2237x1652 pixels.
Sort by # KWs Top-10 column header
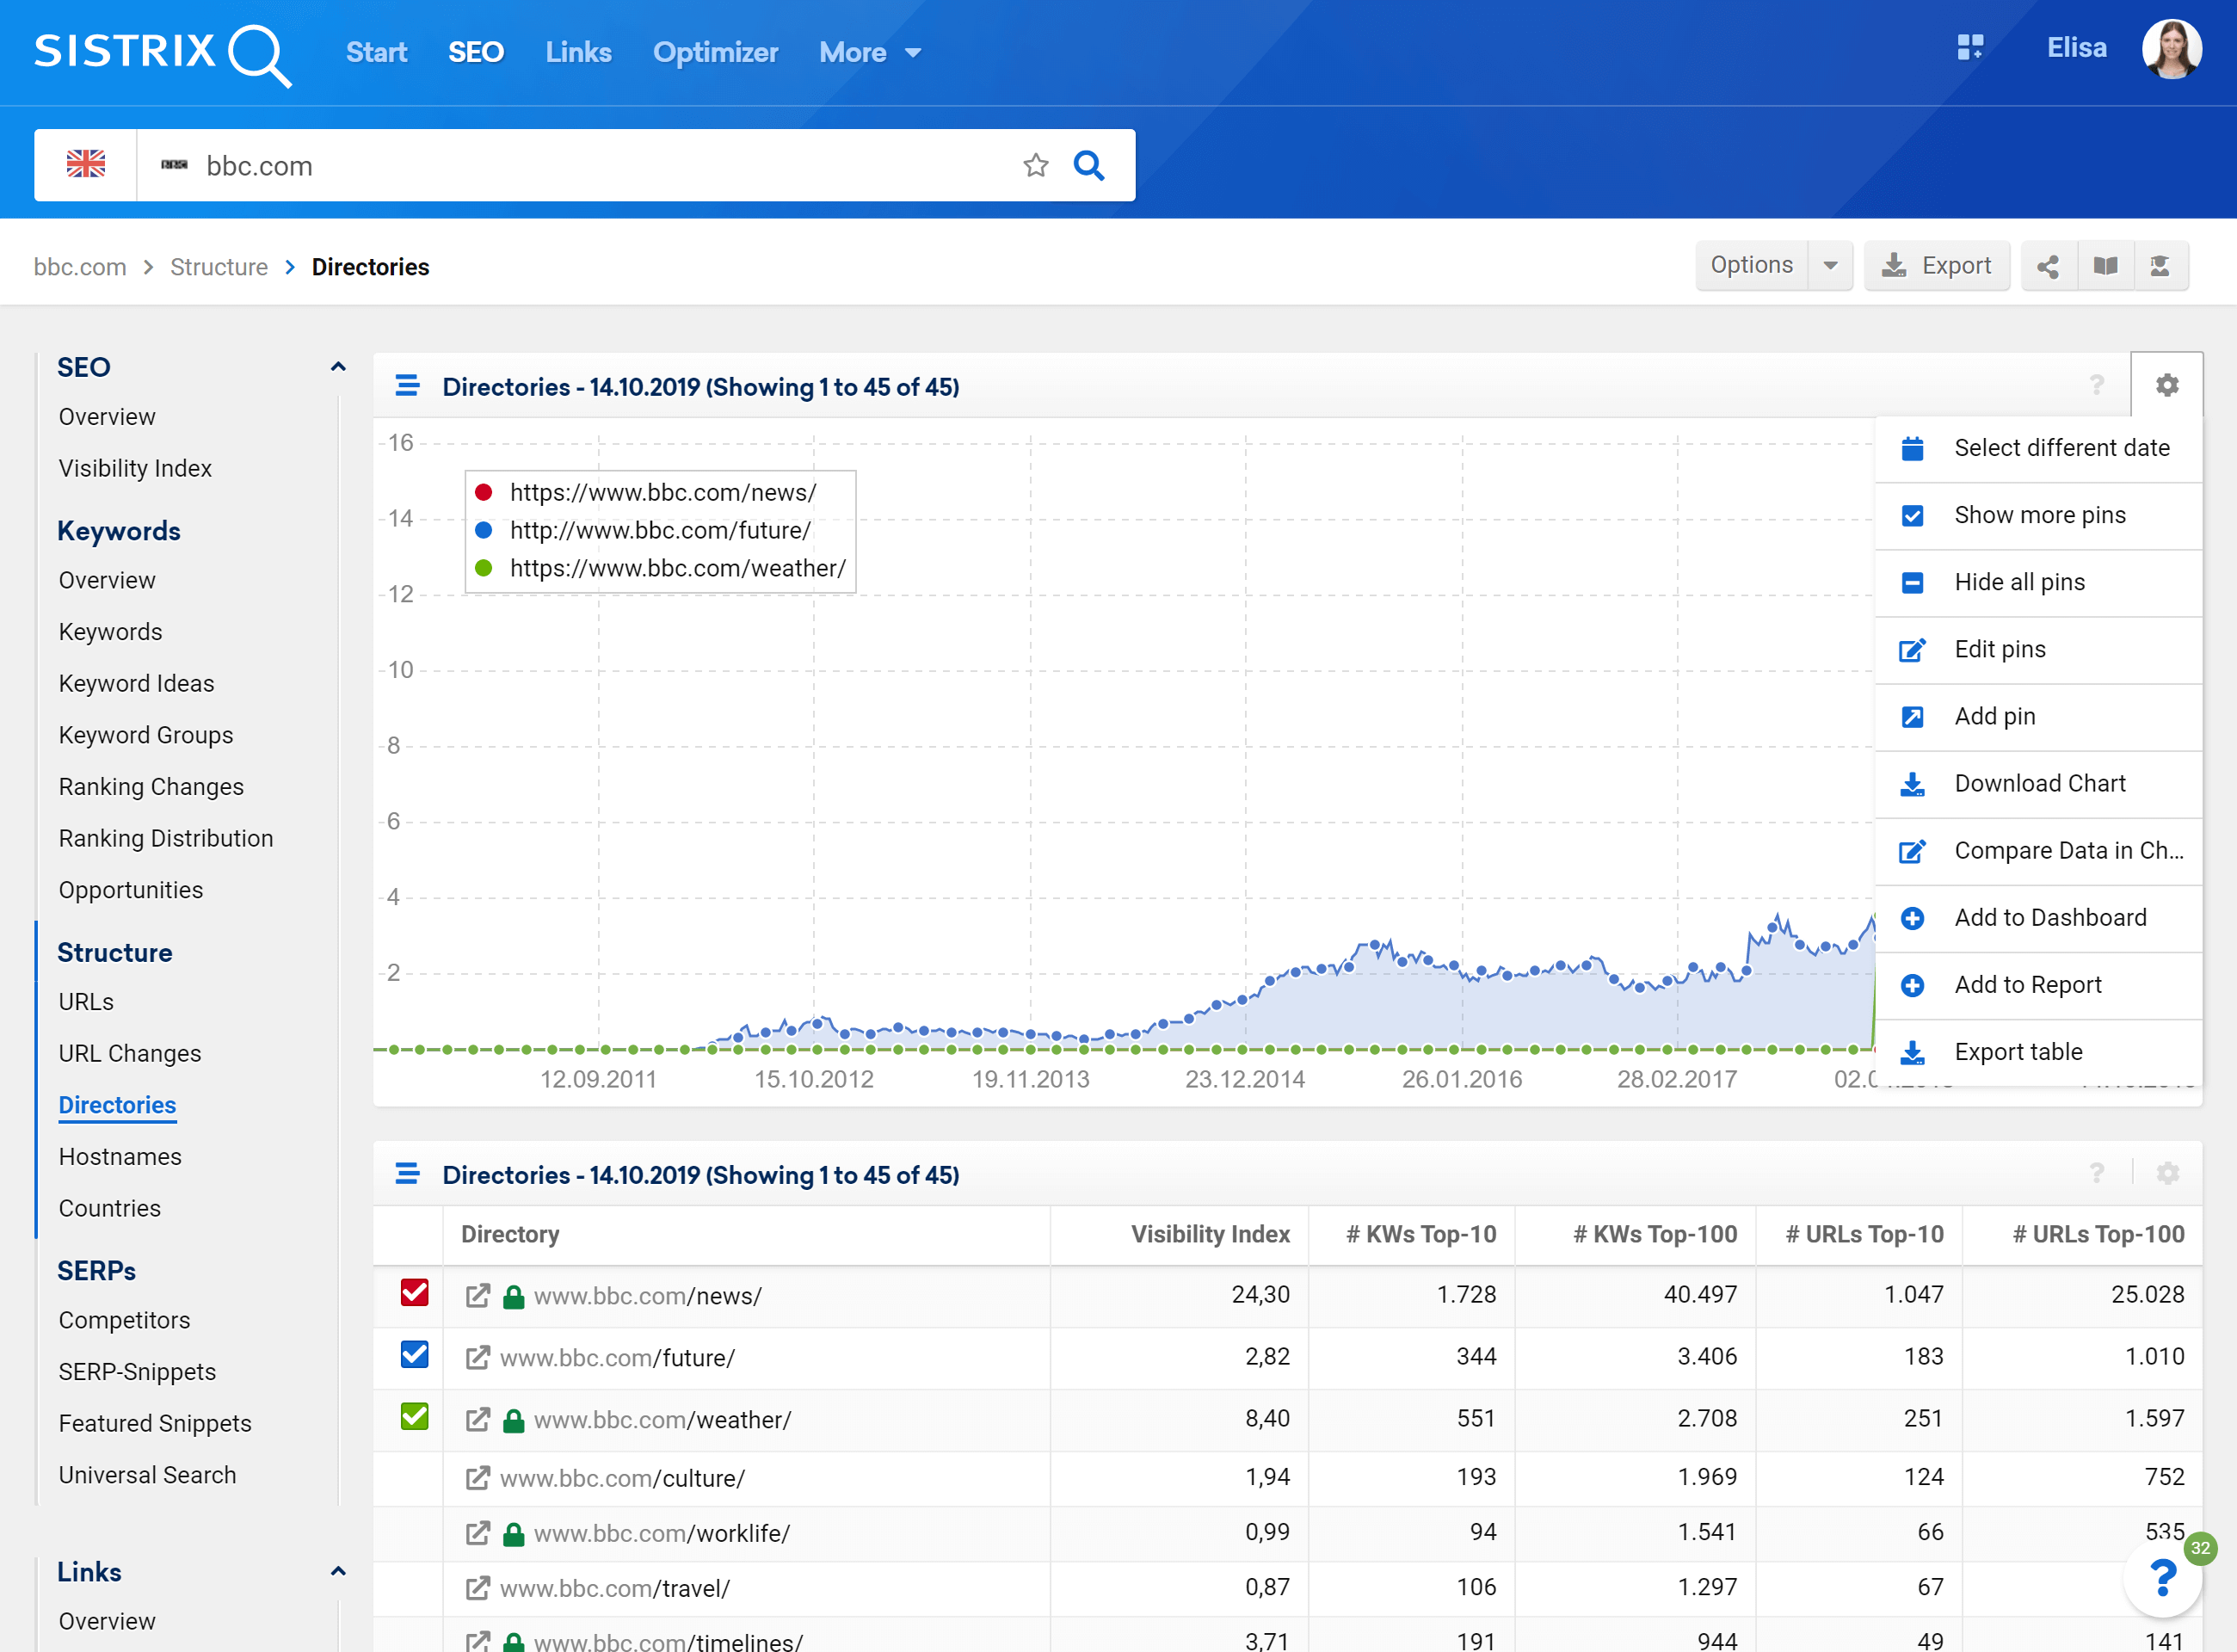point(1420,1234)
